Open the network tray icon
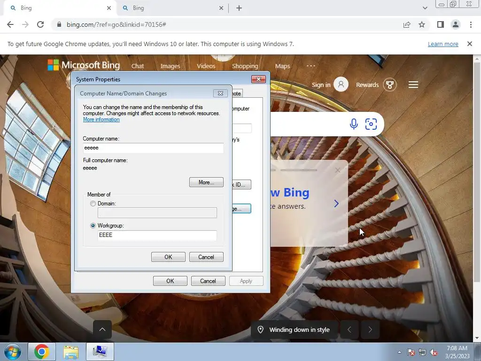The image size is (481, 361). tap(422, 352)
